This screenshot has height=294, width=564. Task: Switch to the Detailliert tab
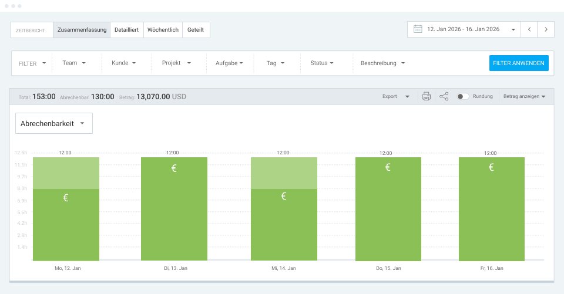click(127, 30)
